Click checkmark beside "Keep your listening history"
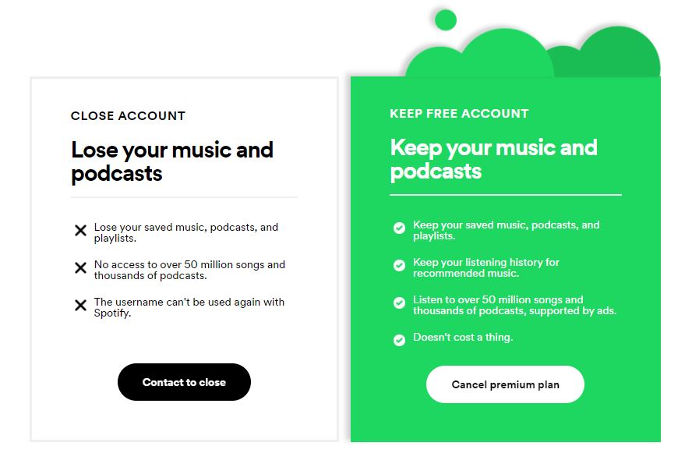This screenshot has height=453, width=692. [399, 266]
